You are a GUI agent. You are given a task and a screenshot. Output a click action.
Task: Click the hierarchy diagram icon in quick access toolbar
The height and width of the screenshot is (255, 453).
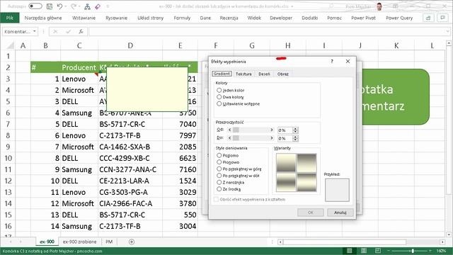[x=87, y=6]
